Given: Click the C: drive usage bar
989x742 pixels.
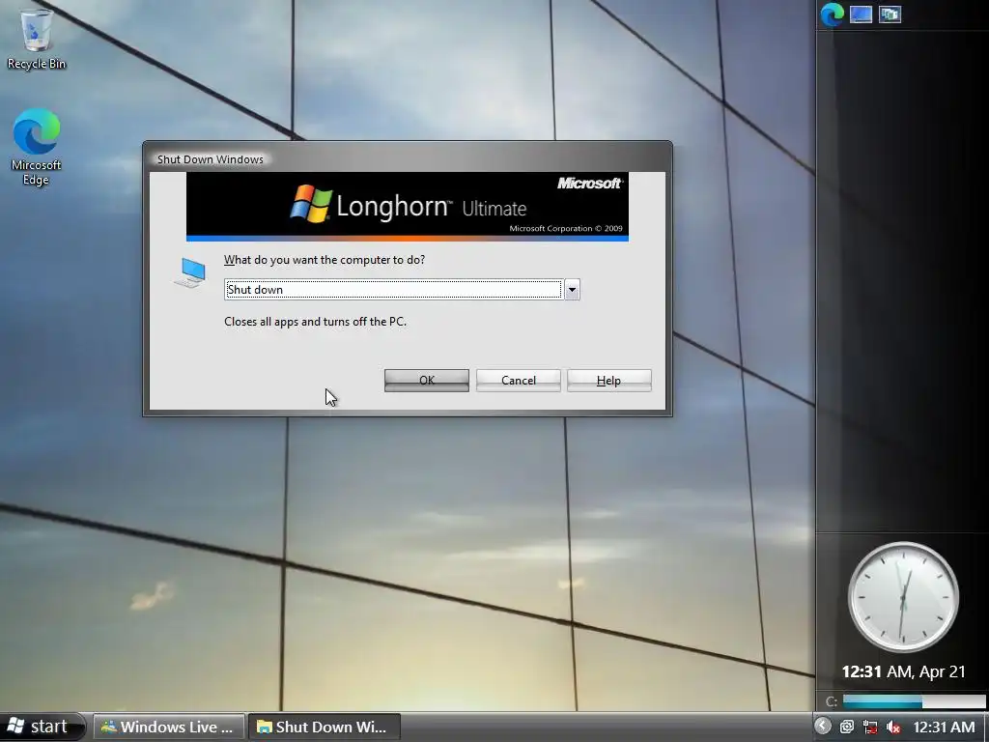Looking at the screenshot, I should [914, 701].
